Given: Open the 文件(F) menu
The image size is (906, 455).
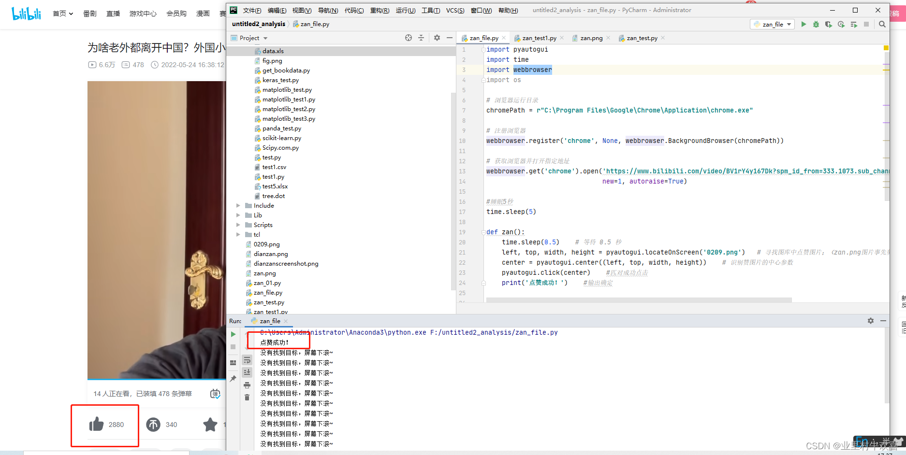Looking at the screenshot, I should point(252,10).
